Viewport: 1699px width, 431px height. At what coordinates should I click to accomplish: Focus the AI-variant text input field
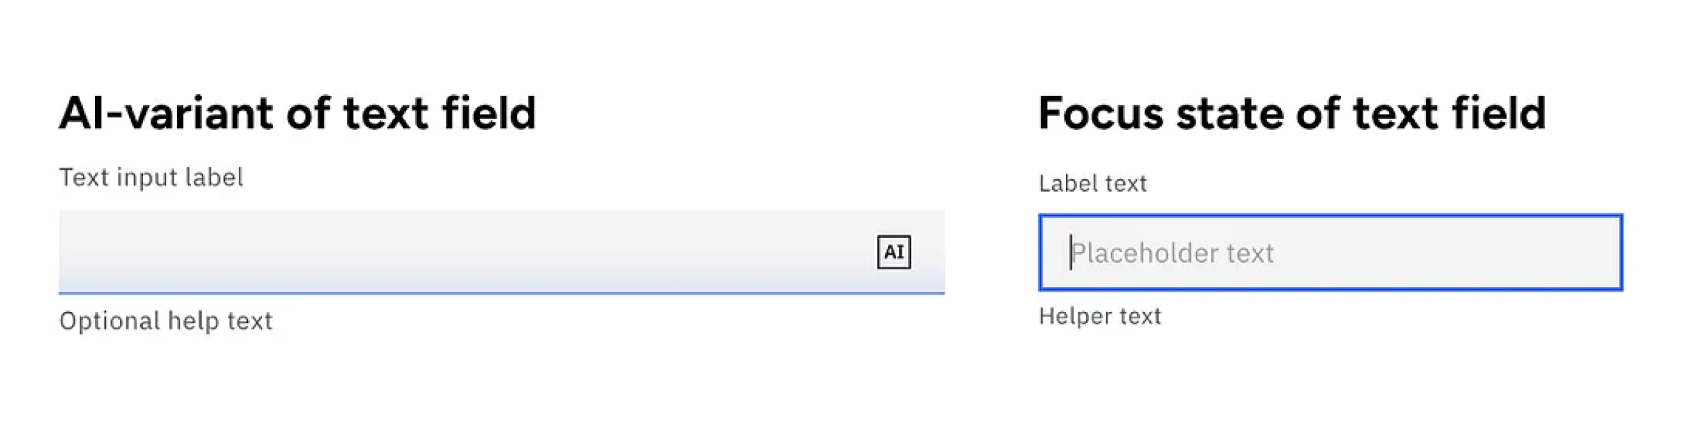[x=465, y=252]
